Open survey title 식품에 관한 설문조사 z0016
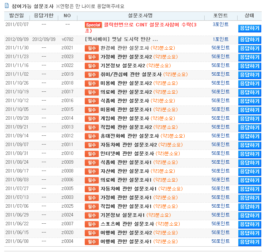The width and height of the screenshot is (269, 252). tap(125, 101)
